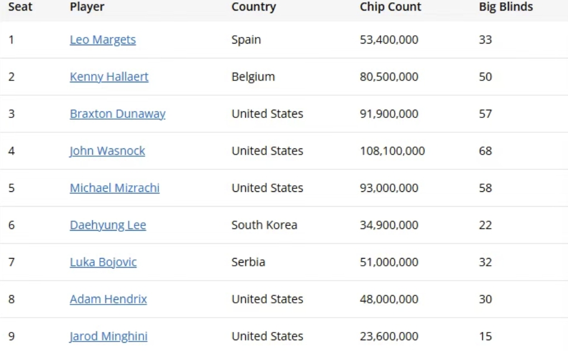This screenshot has height=351, width=568.
Task: Open Jarod Minghini's player page
Action: click(108, 336)
